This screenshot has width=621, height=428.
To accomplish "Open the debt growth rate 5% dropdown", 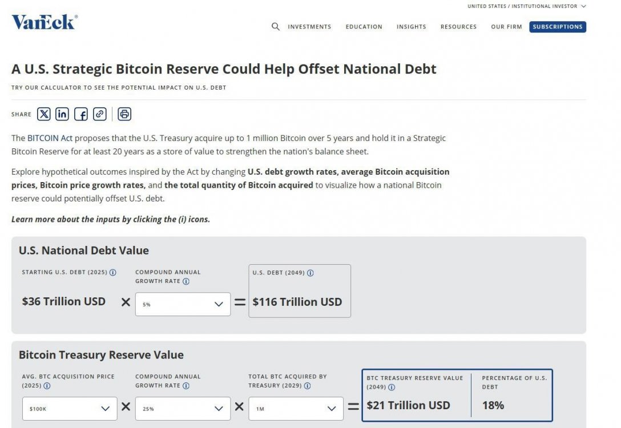I will click(183, 304).
